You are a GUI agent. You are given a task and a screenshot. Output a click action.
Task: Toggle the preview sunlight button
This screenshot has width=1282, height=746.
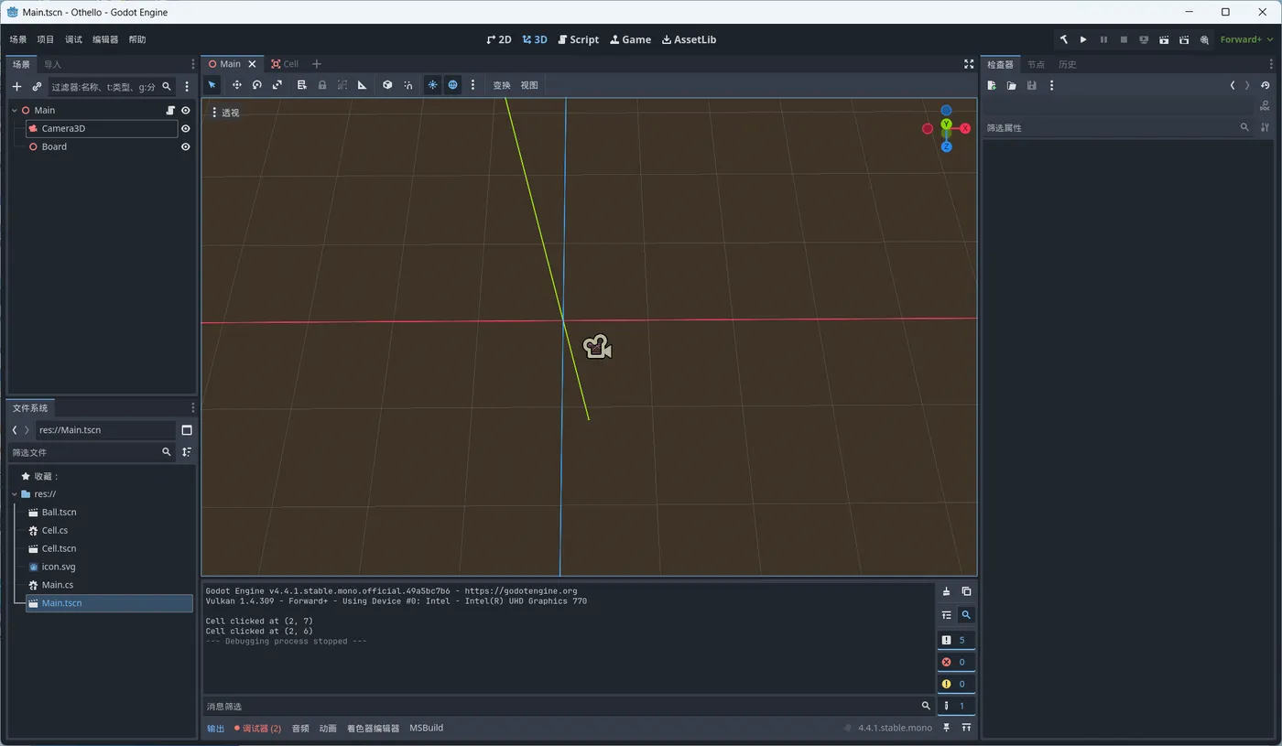pos(433,85)
